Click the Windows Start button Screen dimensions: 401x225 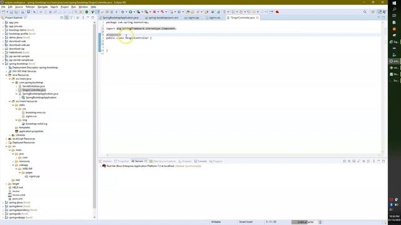(394, 2)
